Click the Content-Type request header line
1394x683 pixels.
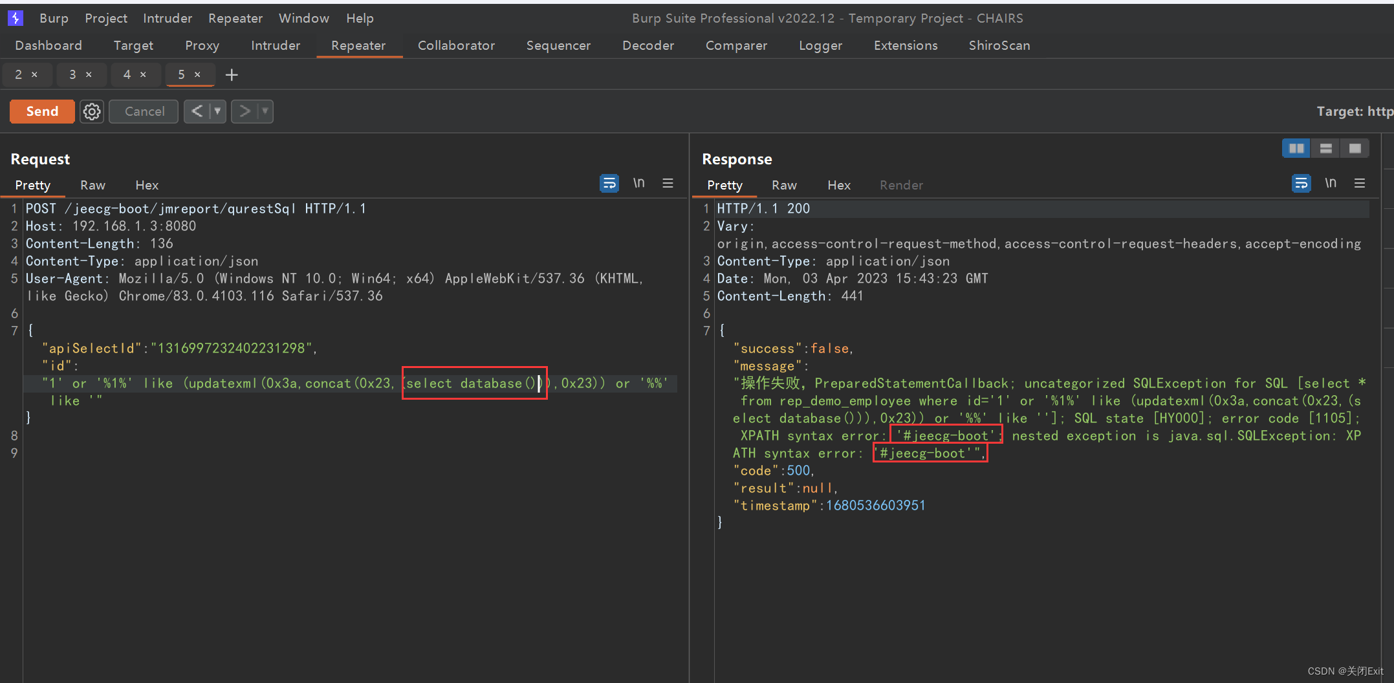click(x=142, y=261)
